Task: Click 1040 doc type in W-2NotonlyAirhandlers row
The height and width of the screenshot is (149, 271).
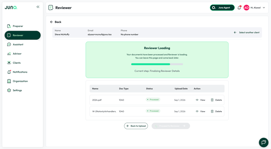Action: point(121,111)
